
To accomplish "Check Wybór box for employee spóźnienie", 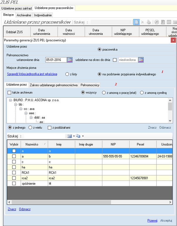I will (x=14, y=183).
